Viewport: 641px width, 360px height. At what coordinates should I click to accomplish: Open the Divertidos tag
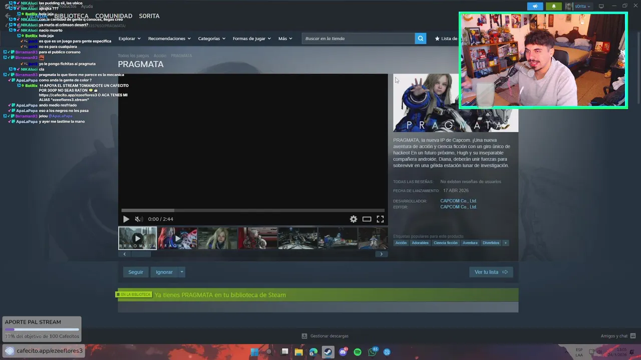(491, 243)
